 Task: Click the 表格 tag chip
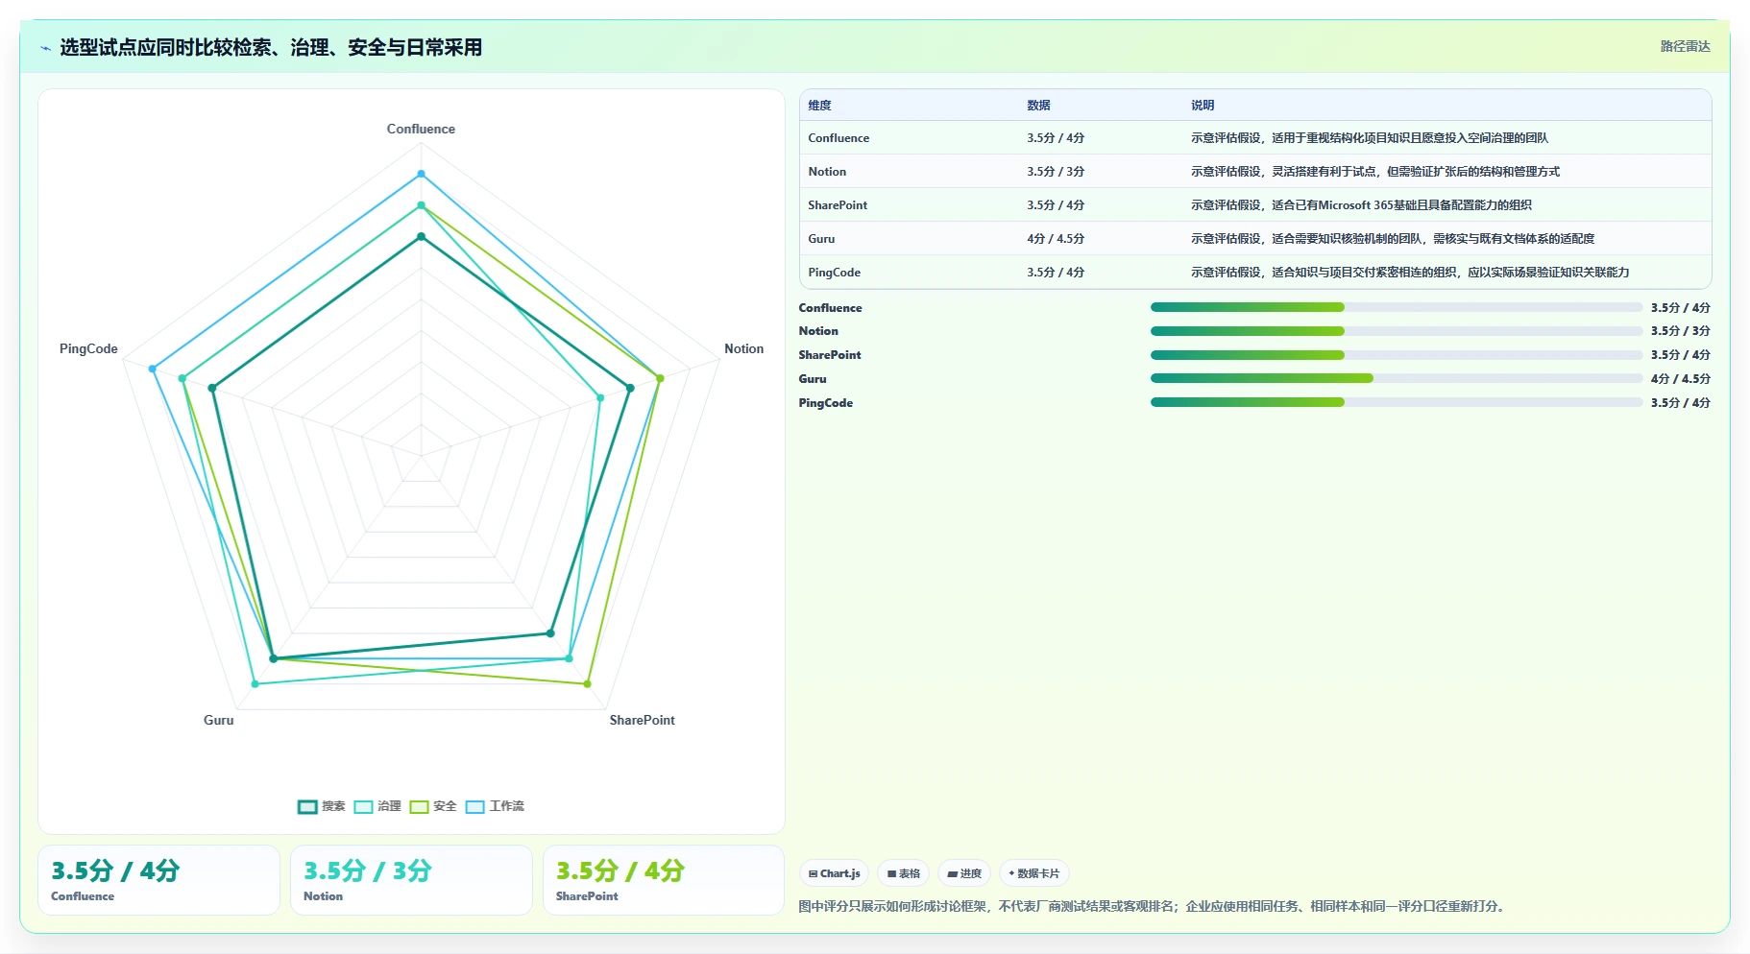[x=903, y=873]
